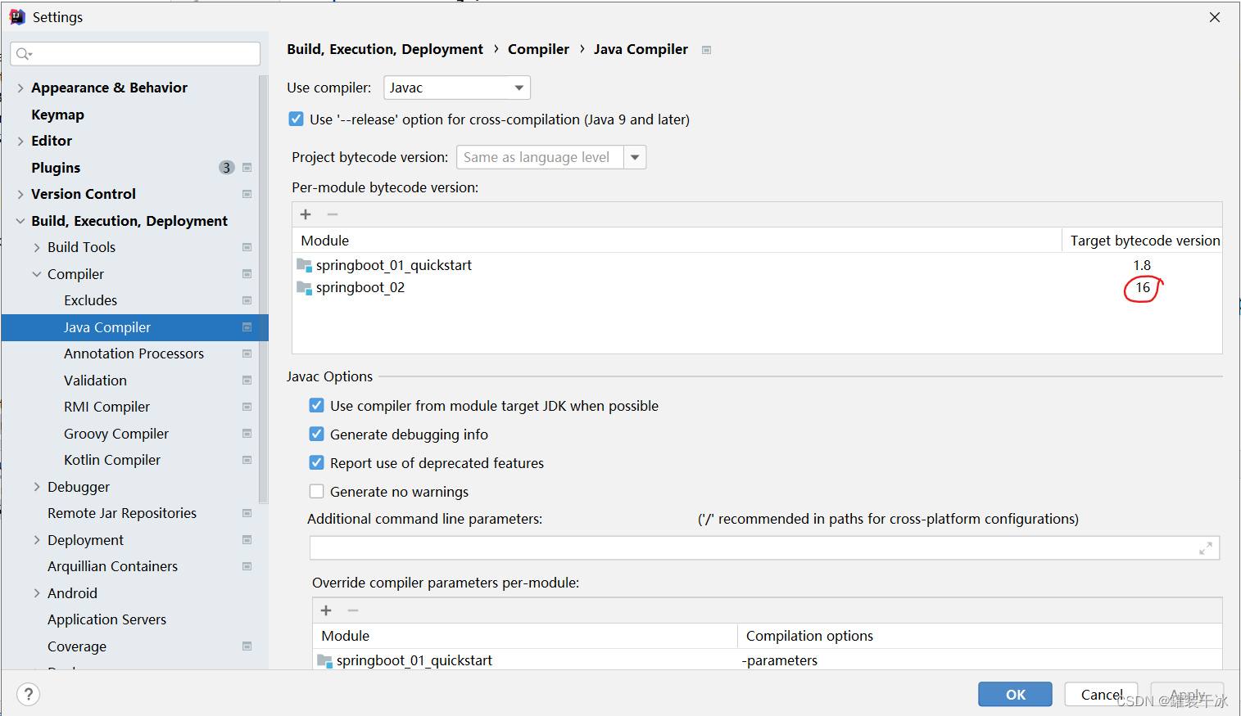1241x716 pixels.
Task: Click the Cancel button
Action: point(1101,694)
